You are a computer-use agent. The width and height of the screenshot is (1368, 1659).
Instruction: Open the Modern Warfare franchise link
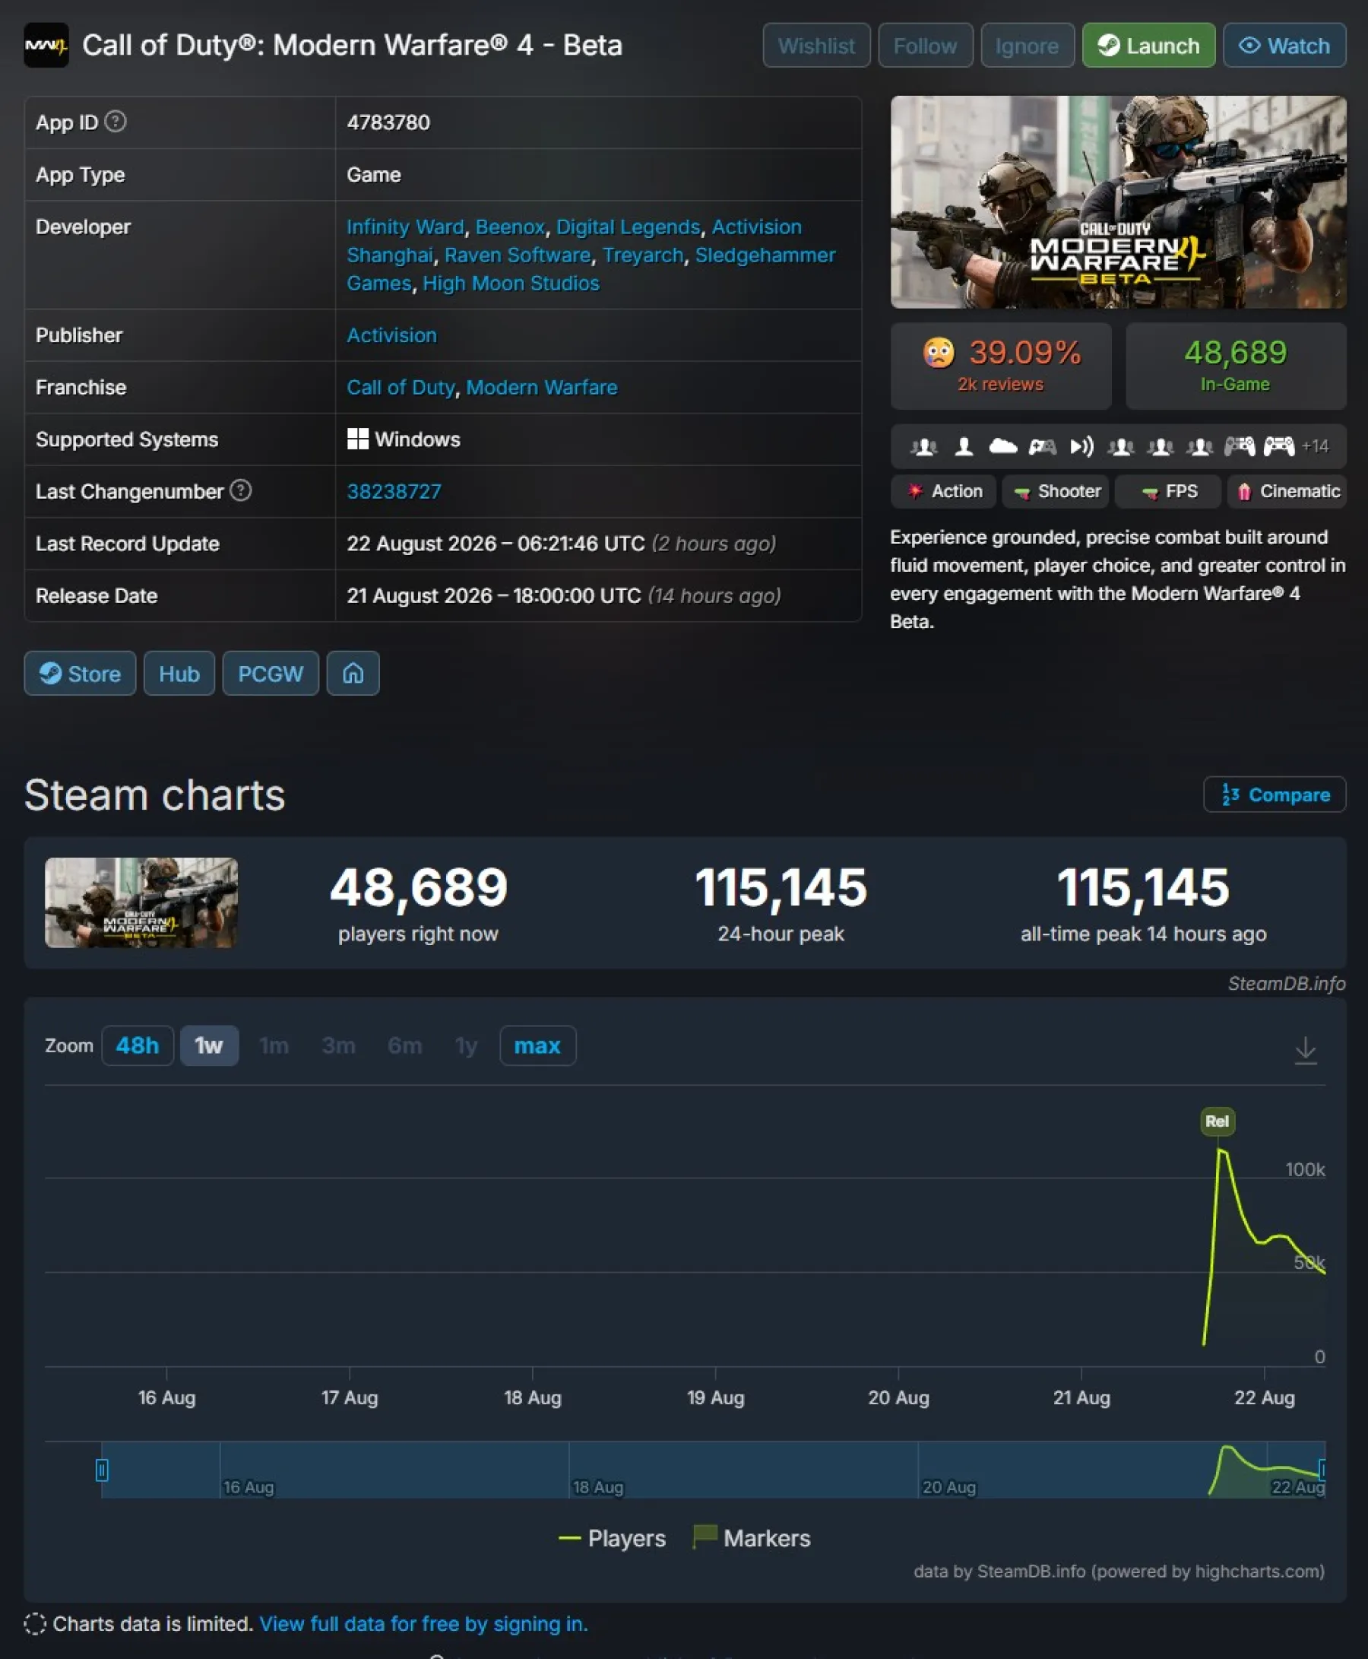click(x=541, y=388)
